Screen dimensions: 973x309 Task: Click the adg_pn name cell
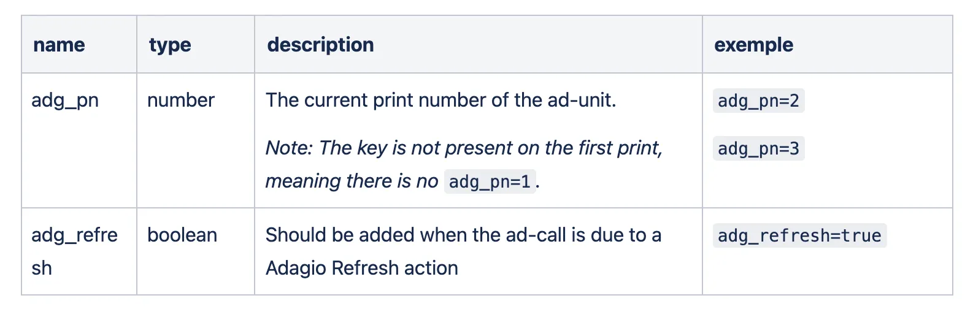click(x=65, y=100)
